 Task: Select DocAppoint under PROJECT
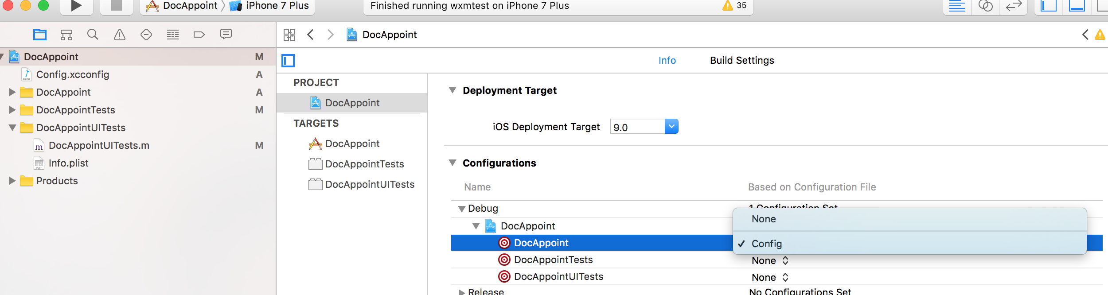click(x=352, y=103)
